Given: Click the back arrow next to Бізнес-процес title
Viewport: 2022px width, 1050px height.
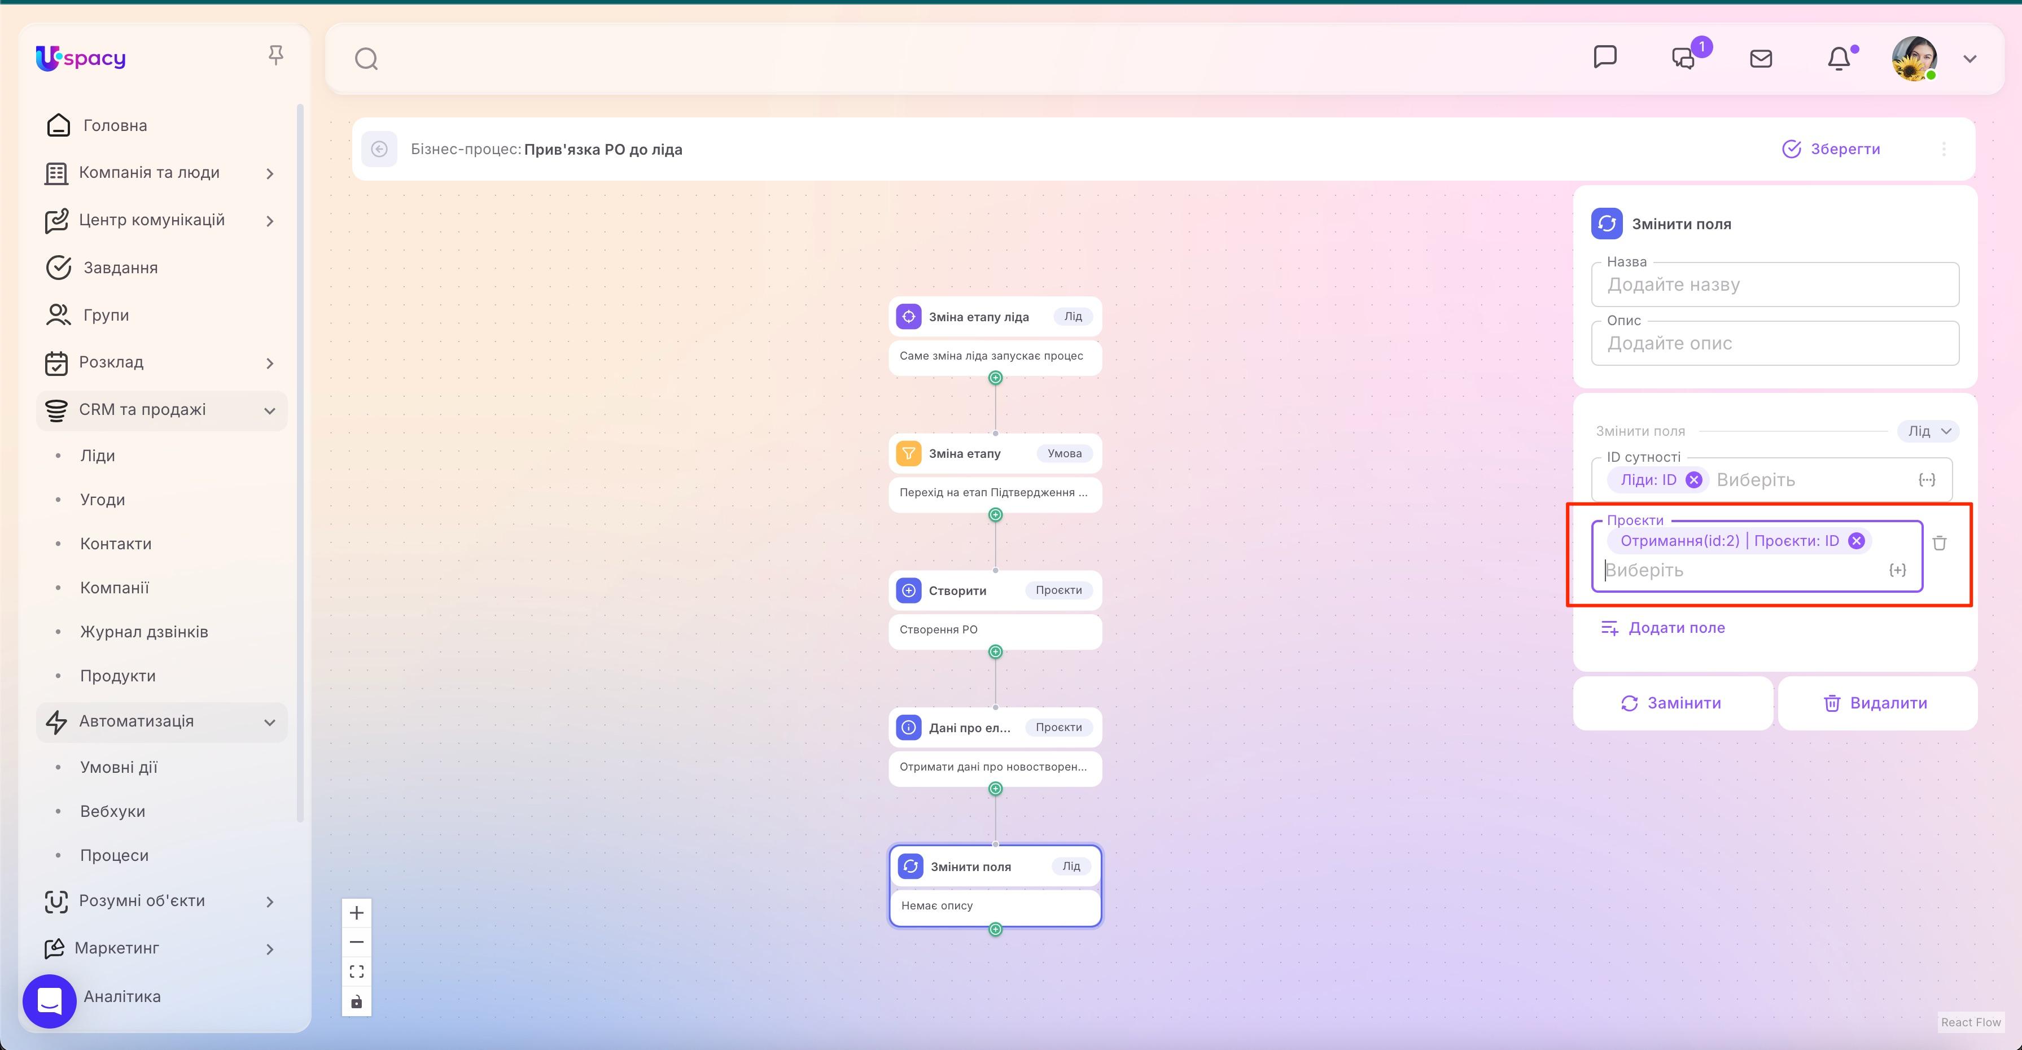Looking at the screenshot, I should pyautogui.click(x=380, y=149).
